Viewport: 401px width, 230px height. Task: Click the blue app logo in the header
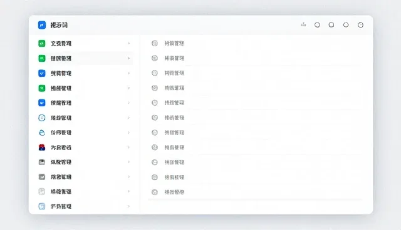(42, 25)
